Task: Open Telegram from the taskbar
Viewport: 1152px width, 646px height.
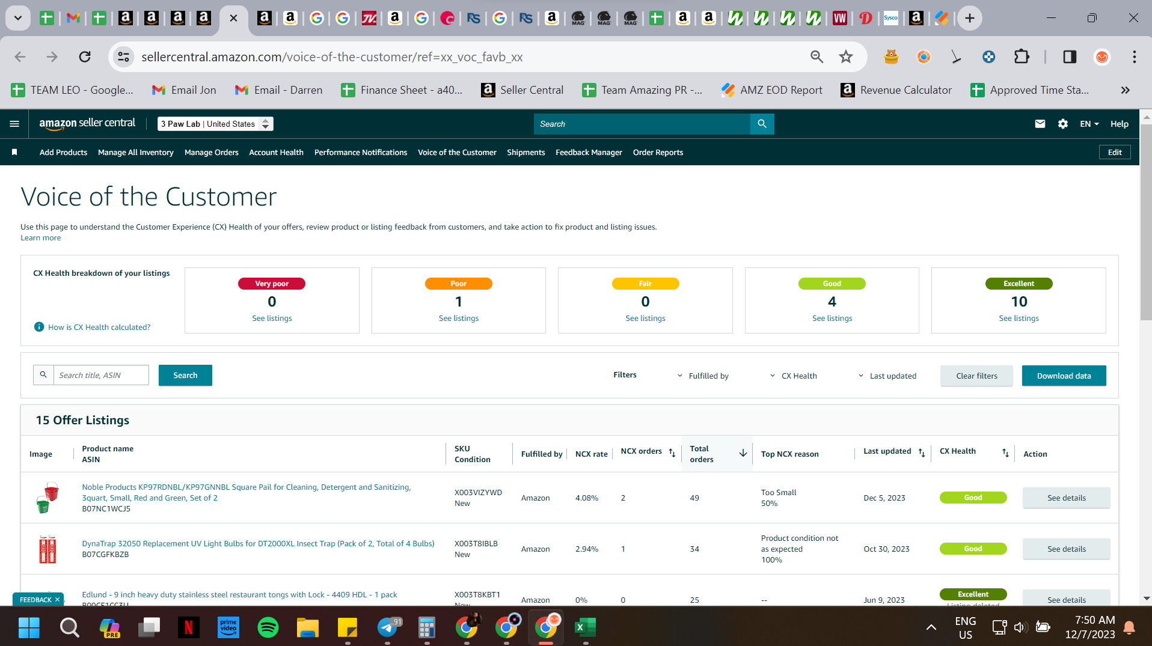Action: 387,627
